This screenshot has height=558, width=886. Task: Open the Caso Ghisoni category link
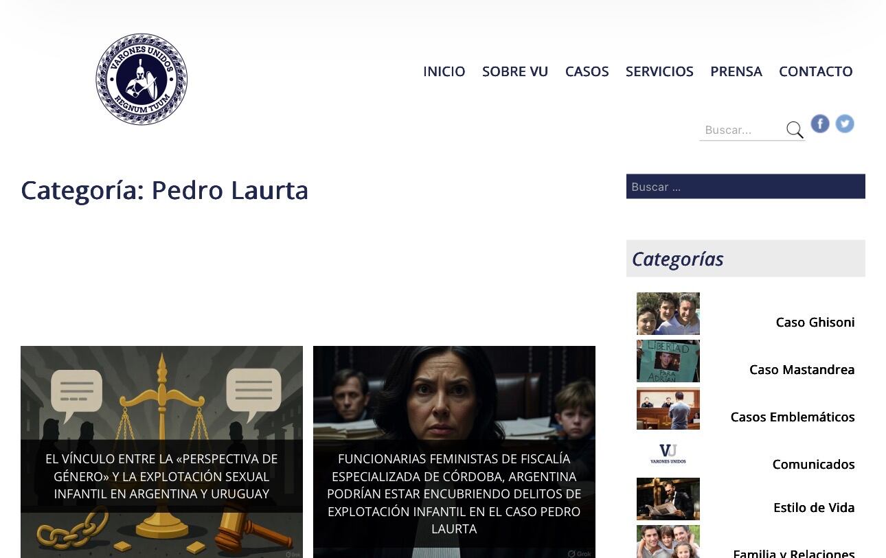(815, 322)
